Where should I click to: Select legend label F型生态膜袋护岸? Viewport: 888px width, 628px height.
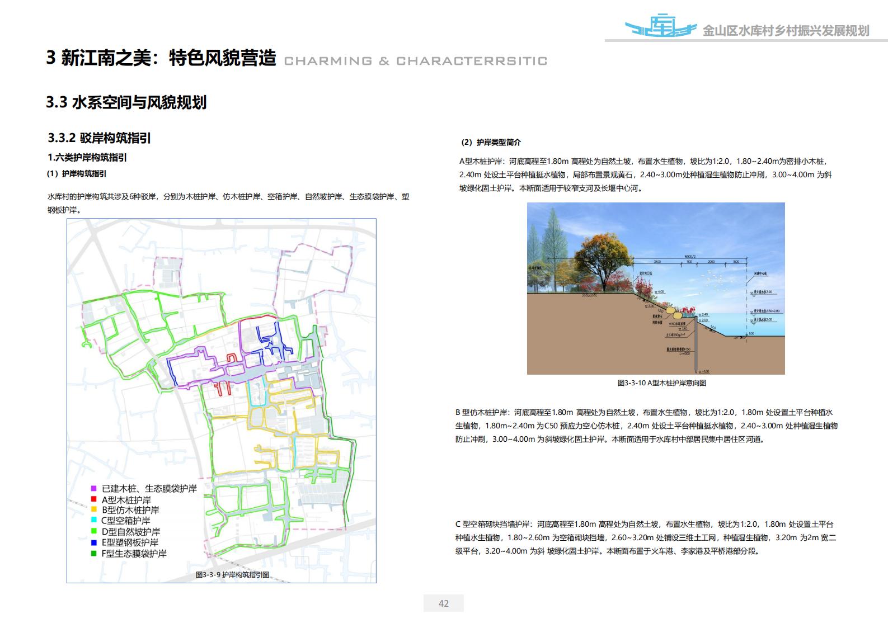pos(134,554)
